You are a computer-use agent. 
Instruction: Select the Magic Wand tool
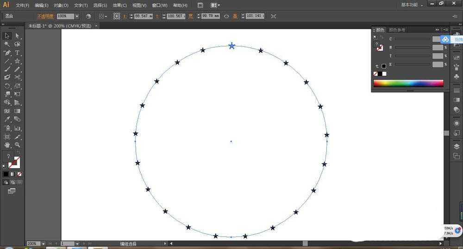click(x=7, y=44)
